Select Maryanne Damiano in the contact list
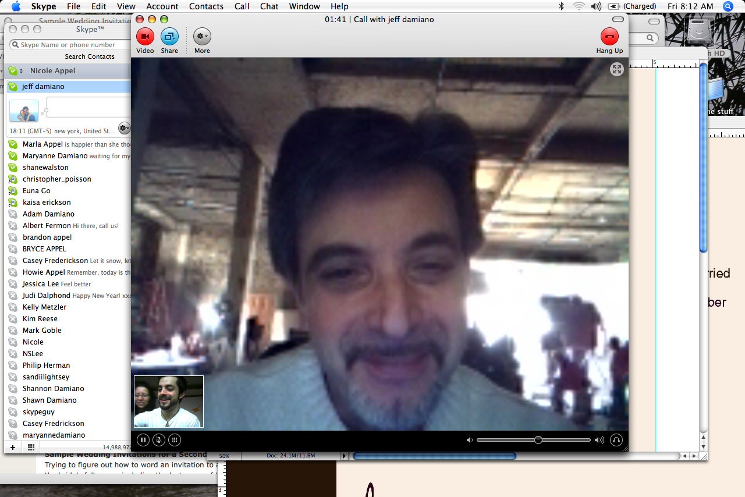The image size is (745, 497). click(55, 156)
